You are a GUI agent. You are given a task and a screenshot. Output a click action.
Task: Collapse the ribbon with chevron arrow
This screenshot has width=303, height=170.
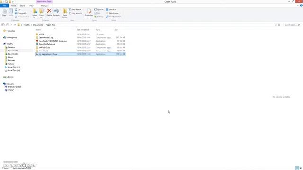(x=298, y=5)
